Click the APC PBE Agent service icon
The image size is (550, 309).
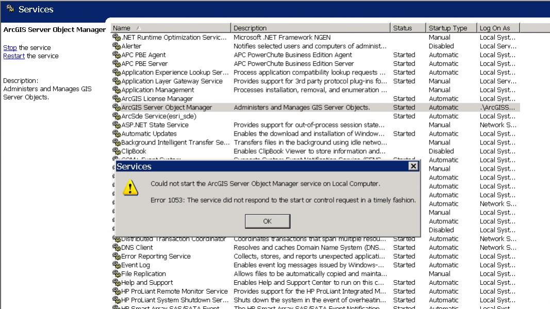pos(116,54)
